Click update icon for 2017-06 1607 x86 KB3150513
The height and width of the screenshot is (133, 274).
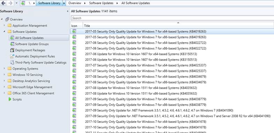click(74, 59)
